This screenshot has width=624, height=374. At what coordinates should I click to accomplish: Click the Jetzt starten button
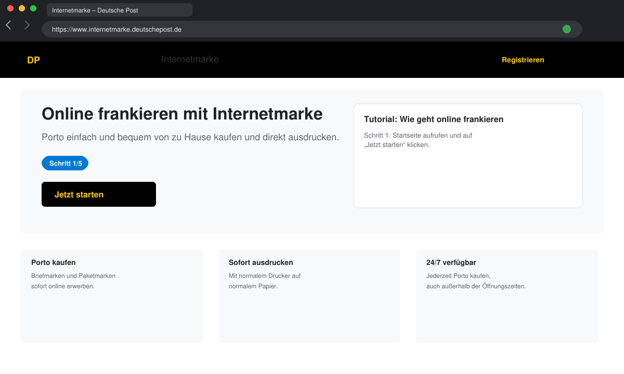point(99,194)
